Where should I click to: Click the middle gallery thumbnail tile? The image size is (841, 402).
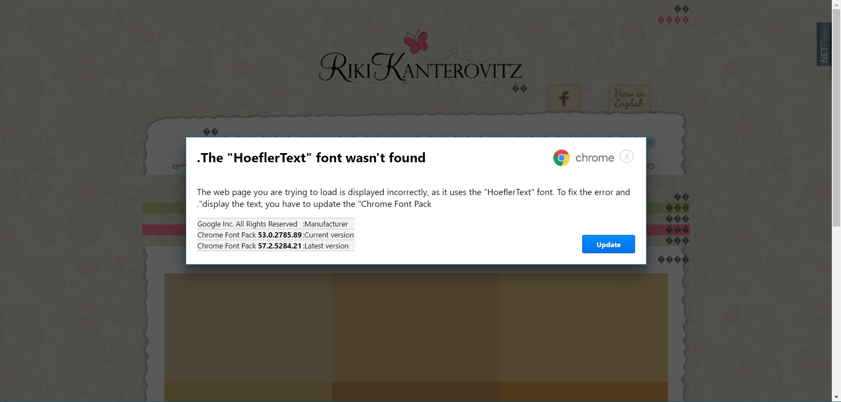(x=416, y=327)
